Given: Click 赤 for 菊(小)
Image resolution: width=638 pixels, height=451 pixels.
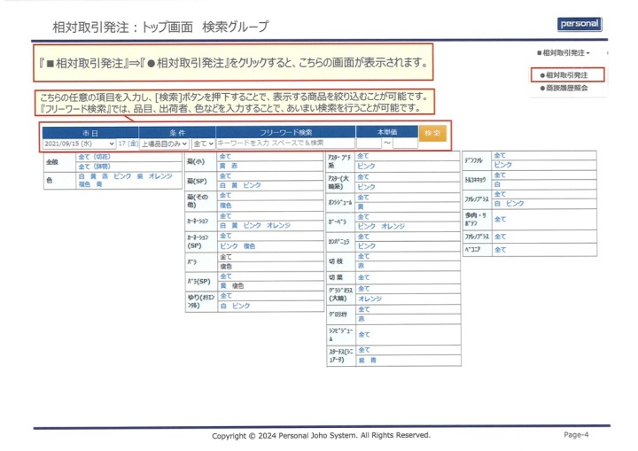Looking at the screenshot, I should (x=234, y=166).
